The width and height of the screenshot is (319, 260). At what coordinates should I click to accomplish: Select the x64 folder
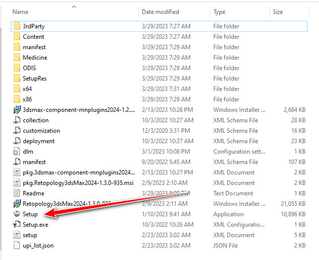click(x=27, y=89)
